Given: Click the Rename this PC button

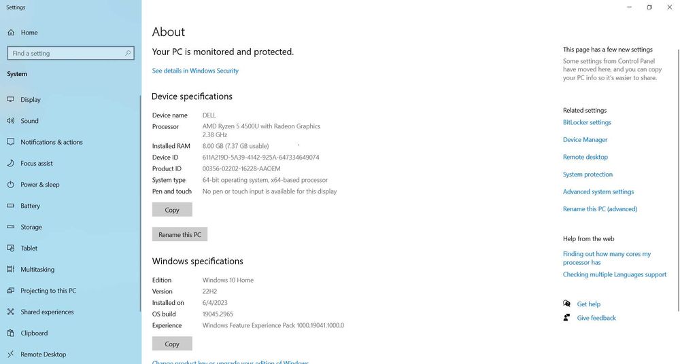Looking at the screenshot, I should [180, 234].
